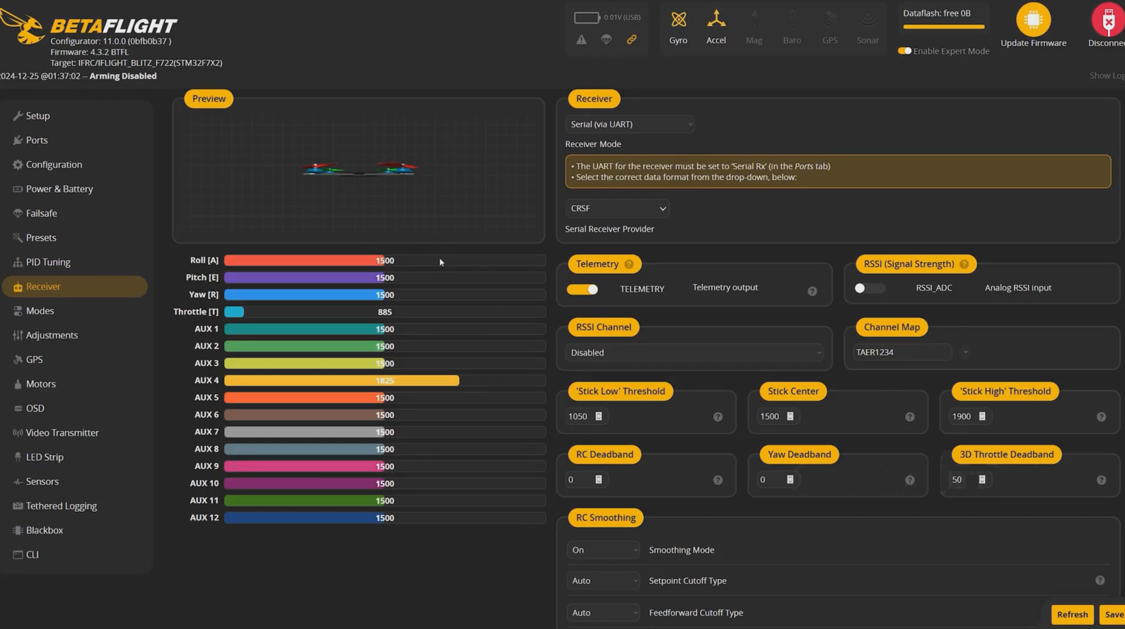
Task: Switch to the PID Tuning tab
Action: (x=48, y=262)
